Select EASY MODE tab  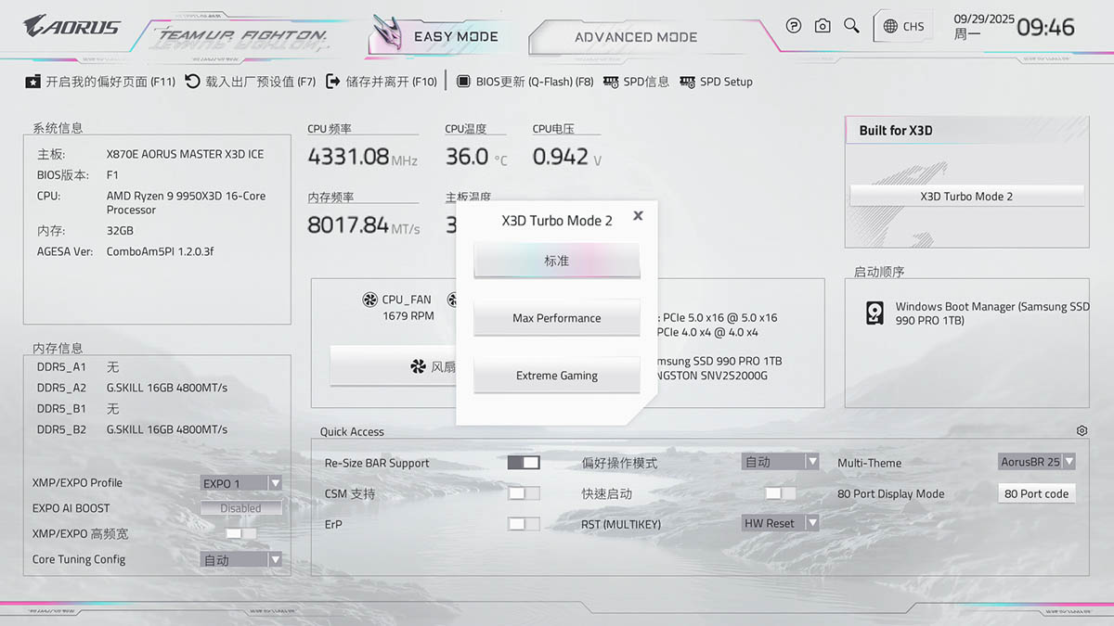coord(455,37)
